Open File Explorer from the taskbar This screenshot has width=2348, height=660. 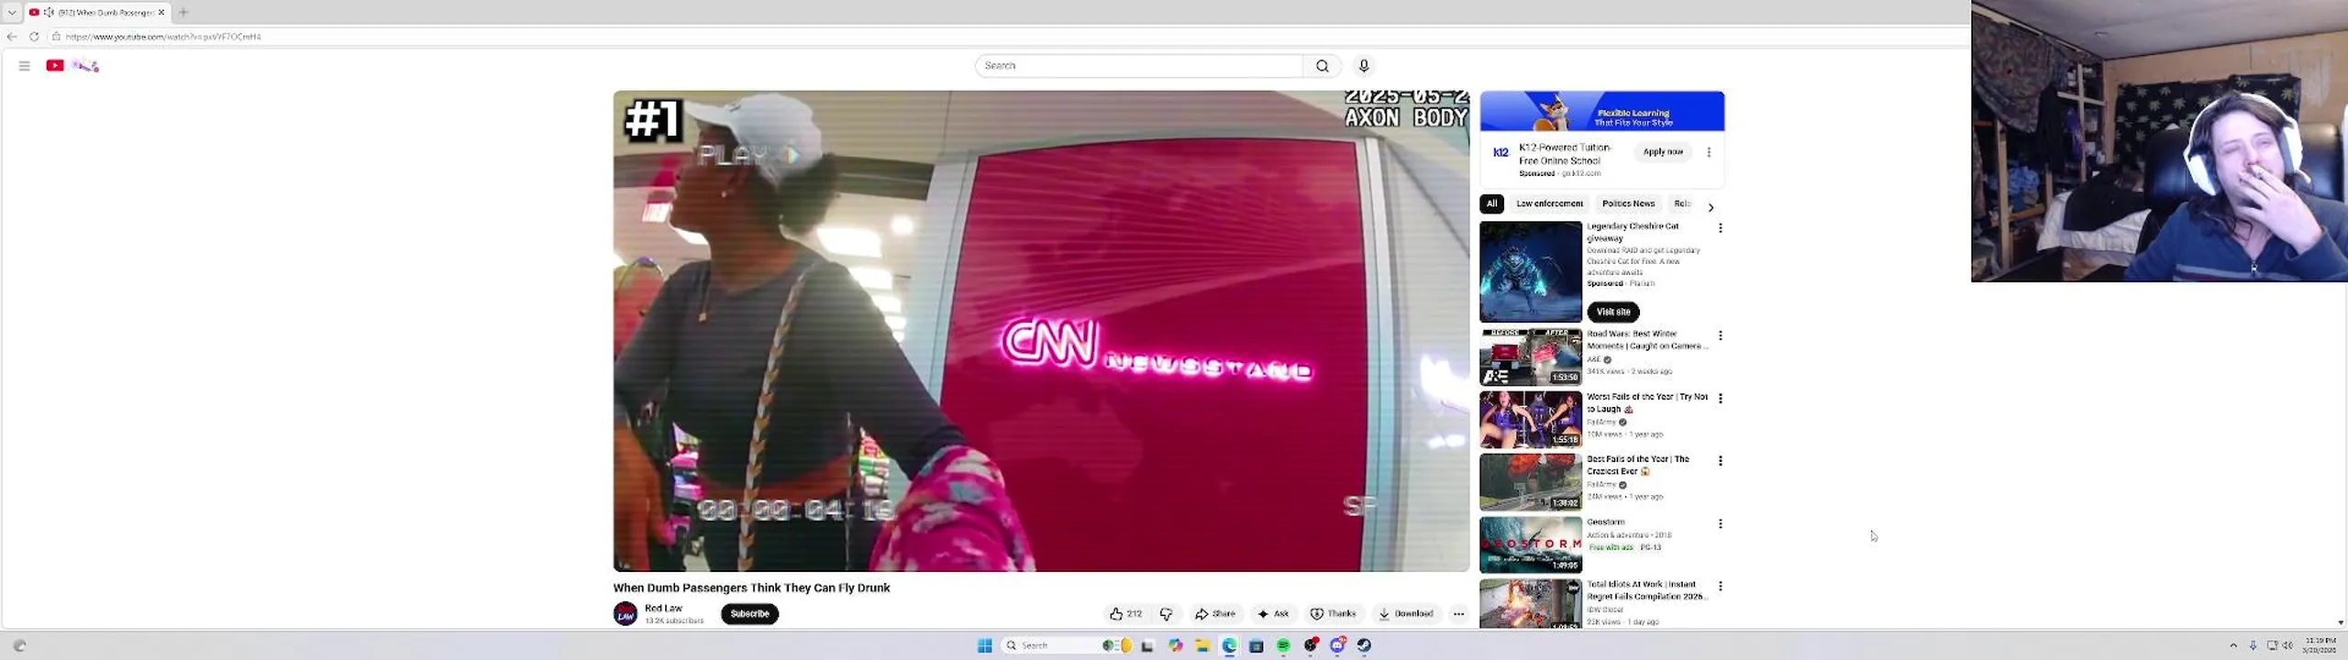[x=1202, y=645]
